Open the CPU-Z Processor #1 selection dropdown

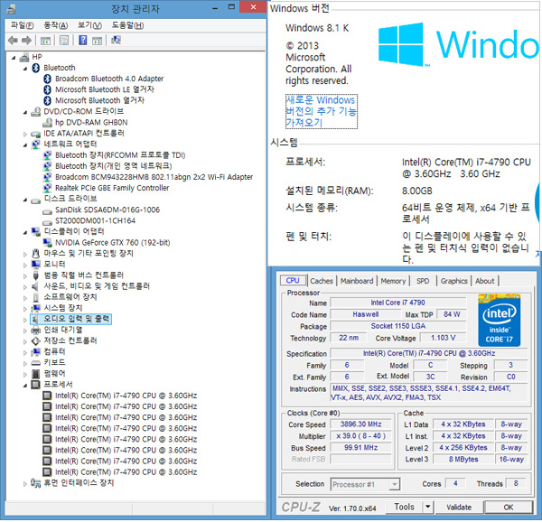point(394,485)
